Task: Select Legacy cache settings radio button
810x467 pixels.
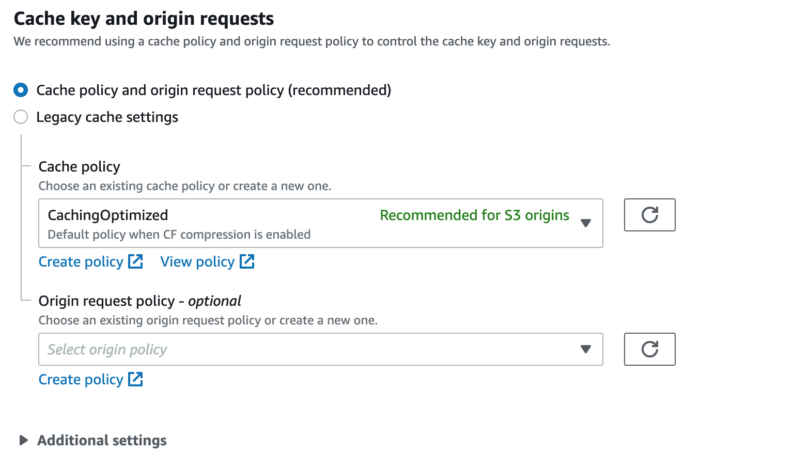Action: tap(21, 117)
